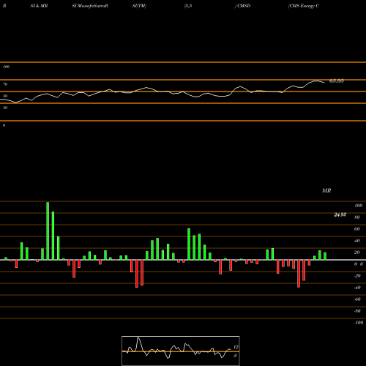
Task: Click the MR value 24.82
Action: (340, 214)
